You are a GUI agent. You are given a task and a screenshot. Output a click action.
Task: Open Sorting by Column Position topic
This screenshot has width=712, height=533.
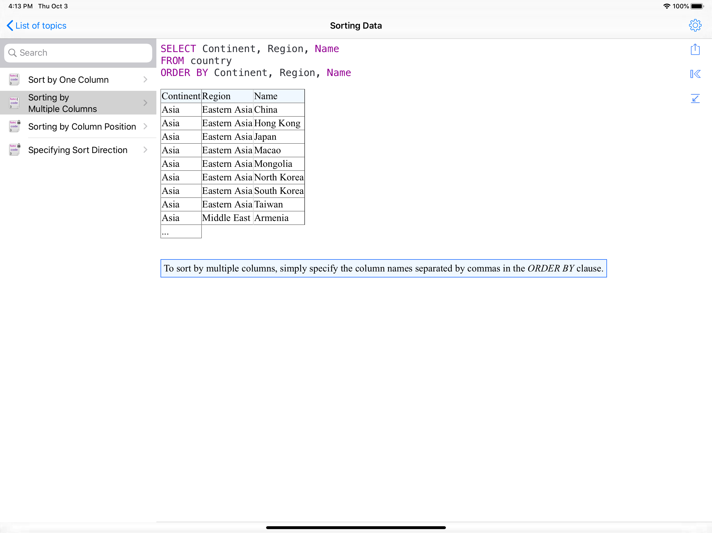82,127
